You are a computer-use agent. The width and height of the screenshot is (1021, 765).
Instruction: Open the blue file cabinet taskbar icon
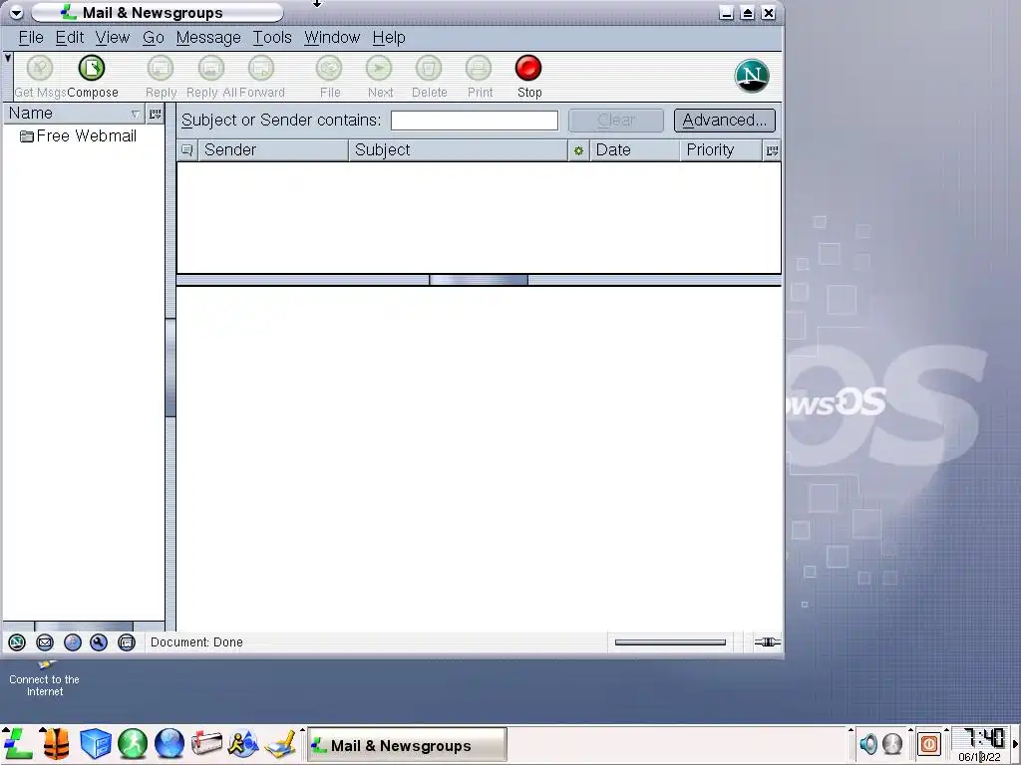tap(95, 744)
